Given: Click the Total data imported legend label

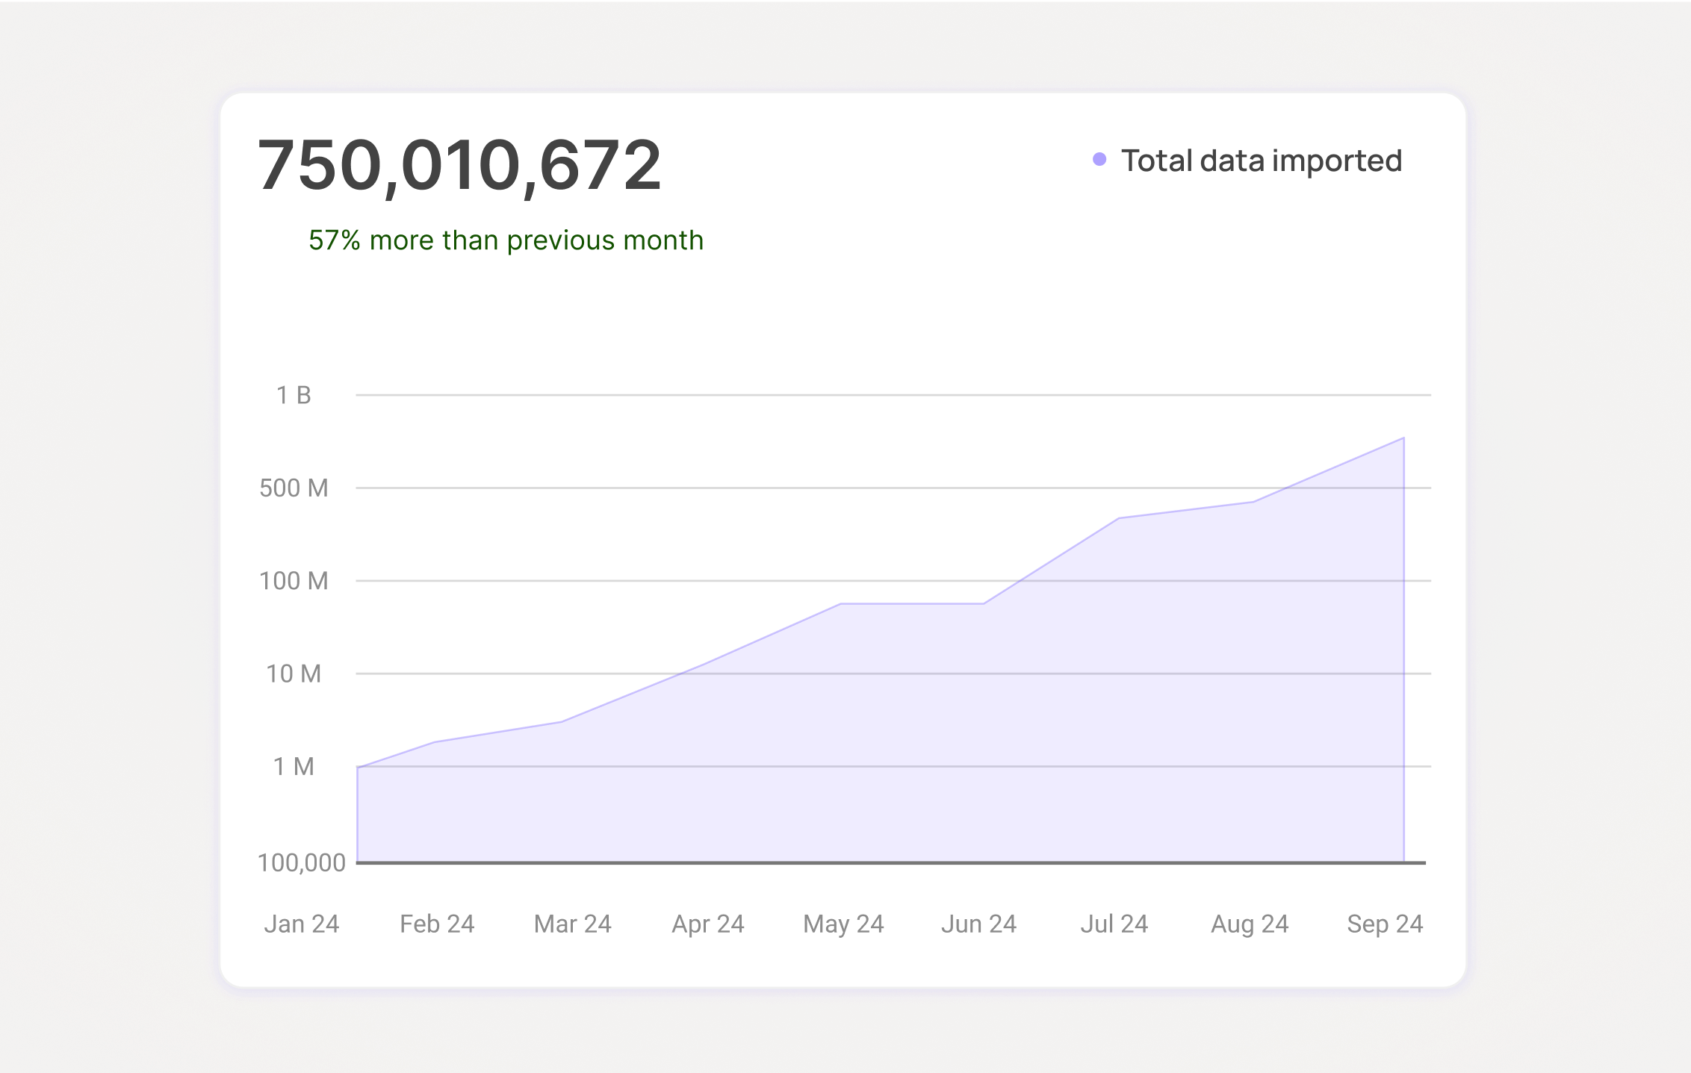Looking at the screenshot, I should coord(1261,161).
